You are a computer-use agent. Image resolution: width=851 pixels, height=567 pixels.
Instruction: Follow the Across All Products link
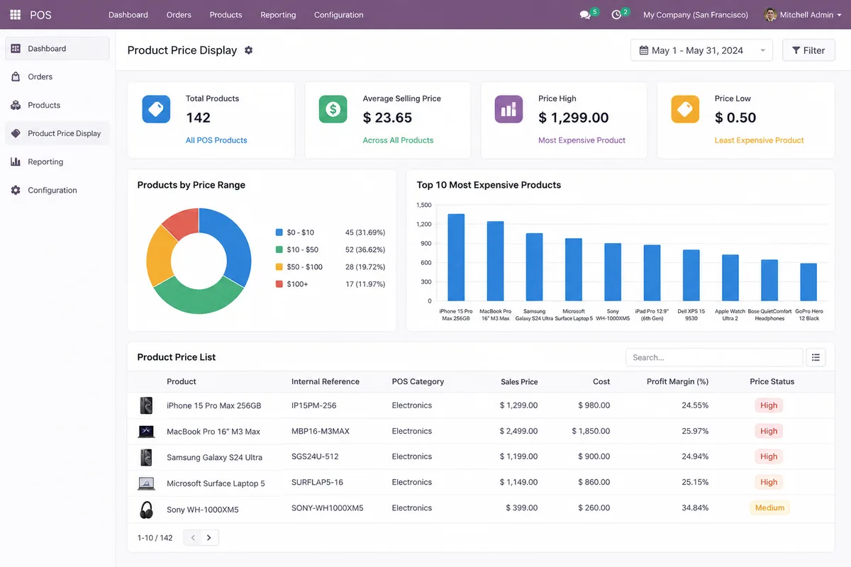tap(398, 140)
